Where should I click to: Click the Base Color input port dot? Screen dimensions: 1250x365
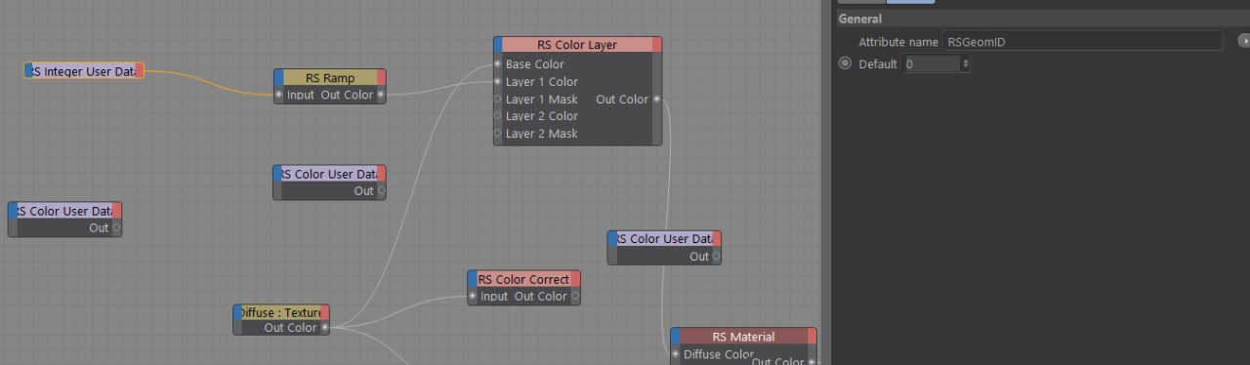pos(498,64)
